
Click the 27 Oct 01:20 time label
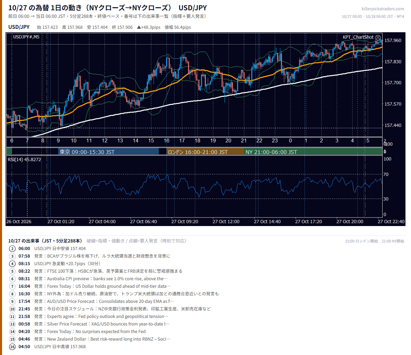pos(61,222)
